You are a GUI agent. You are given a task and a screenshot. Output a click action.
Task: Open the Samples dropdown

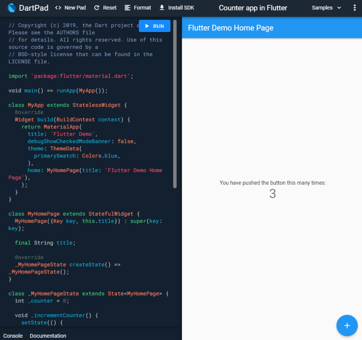click(323, 8)
